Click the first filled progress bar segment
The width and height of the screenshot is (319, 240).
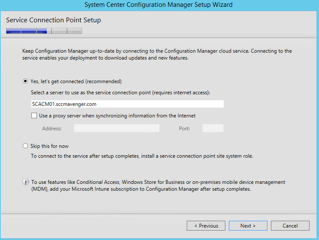coord(13,31)
